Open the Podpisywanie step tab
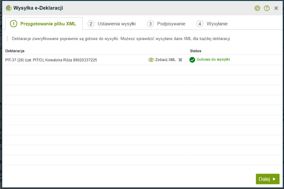Screen dimensions: 284x189 tap(167, 24)
